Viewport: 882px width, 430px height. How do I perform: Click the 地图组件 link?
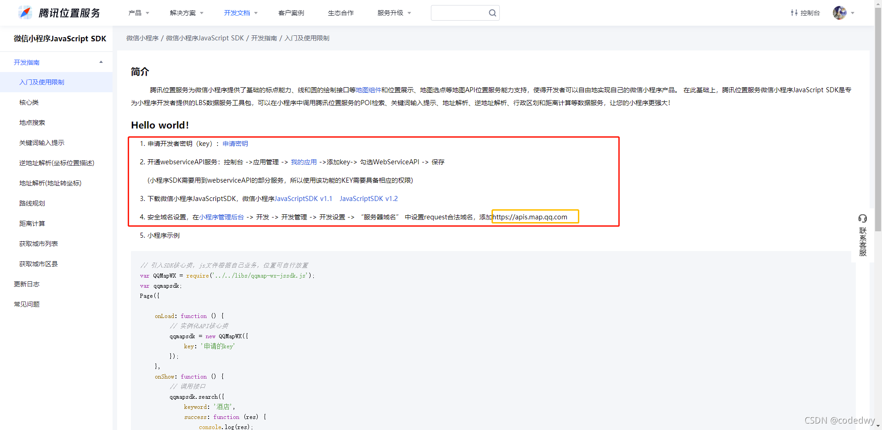pos(369,90)
